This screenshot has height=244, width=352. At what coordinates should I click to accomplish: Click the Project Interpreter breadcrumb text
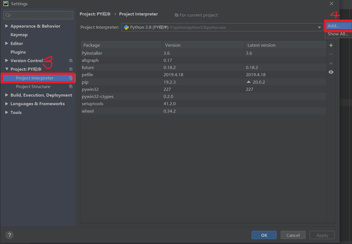coord(138,14)
